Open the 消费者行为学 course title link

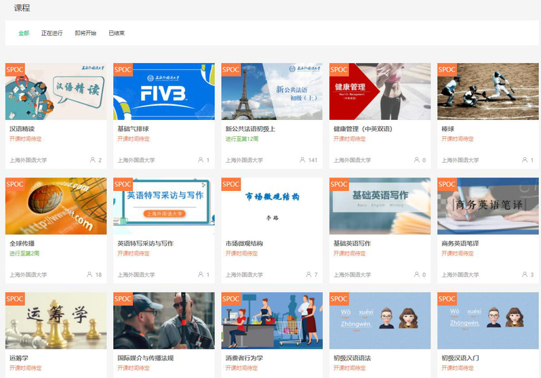[x=244, y=358]
